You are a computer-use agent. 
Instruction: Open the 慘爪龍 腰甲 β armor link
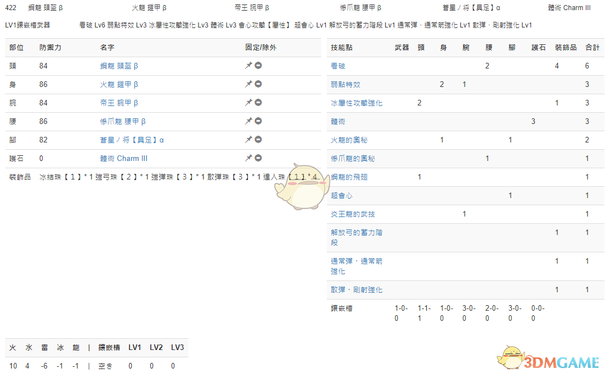coord(123,122)
